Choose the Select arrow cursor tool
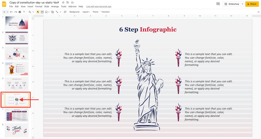The width and height of the screenshot is (261, 139). (x=38, y=12)
